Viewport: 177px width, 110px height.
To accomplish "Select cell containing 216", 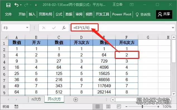I will click(59, 80).
